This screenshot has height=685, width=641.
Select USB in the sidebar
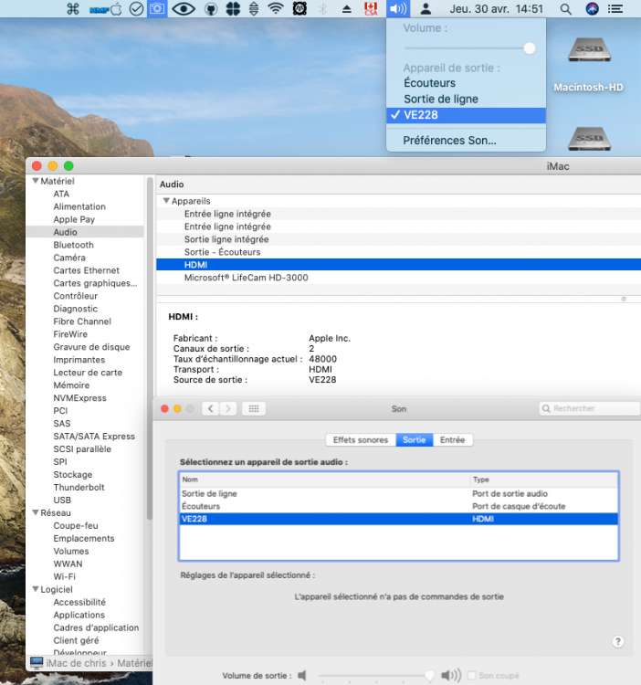[62, 500]
